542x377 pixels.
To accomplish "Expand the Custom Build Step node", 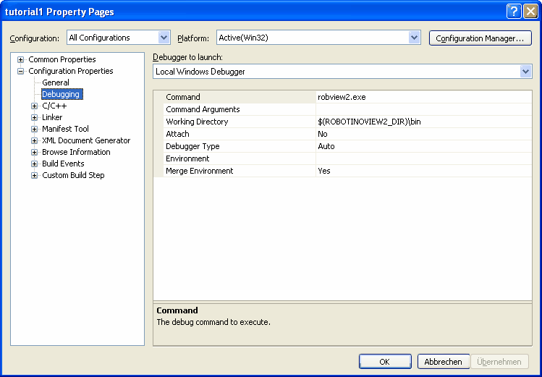I will 34,176.
